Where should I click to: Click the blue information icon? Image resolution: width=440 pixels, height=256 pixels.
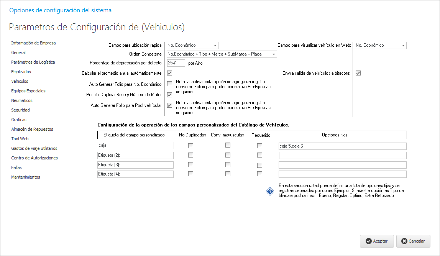[270, 191]
